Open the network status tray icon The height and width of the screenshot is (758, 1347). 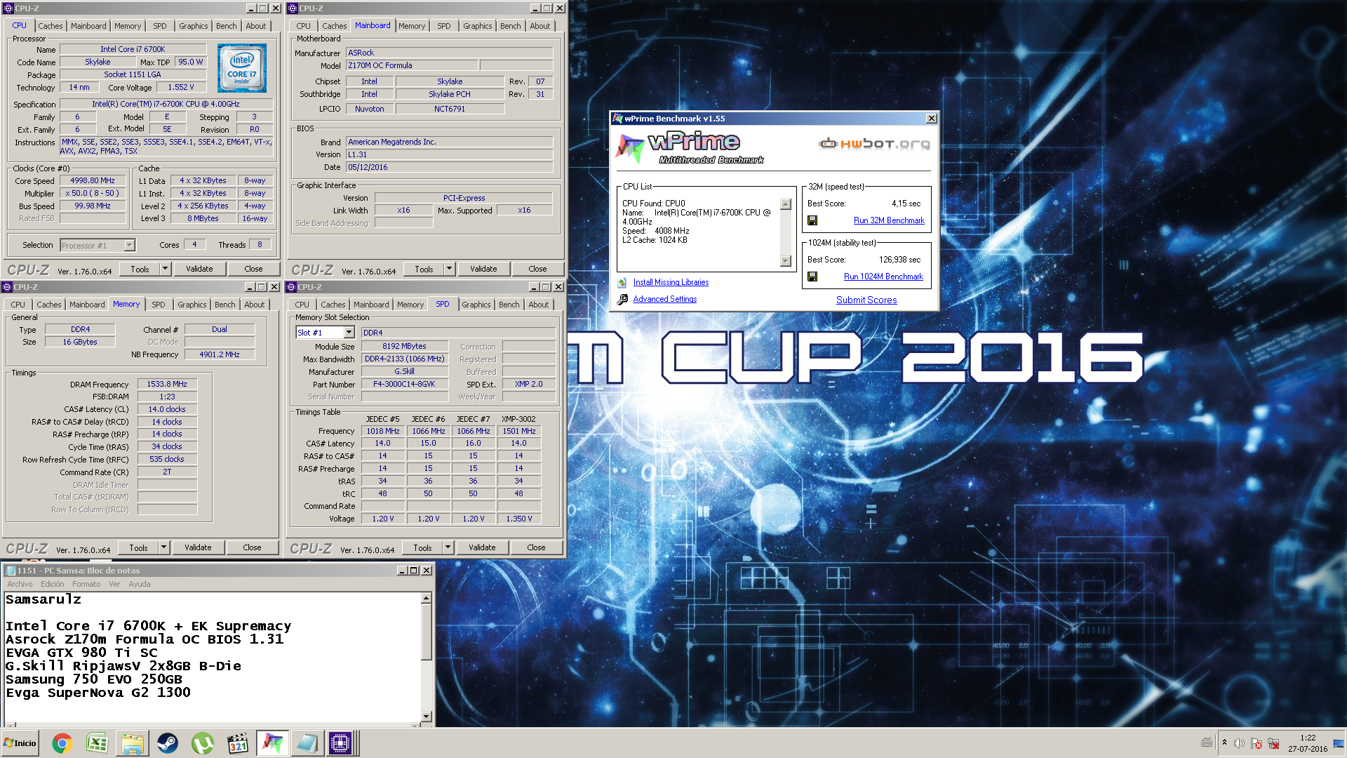coord(1273,743)
